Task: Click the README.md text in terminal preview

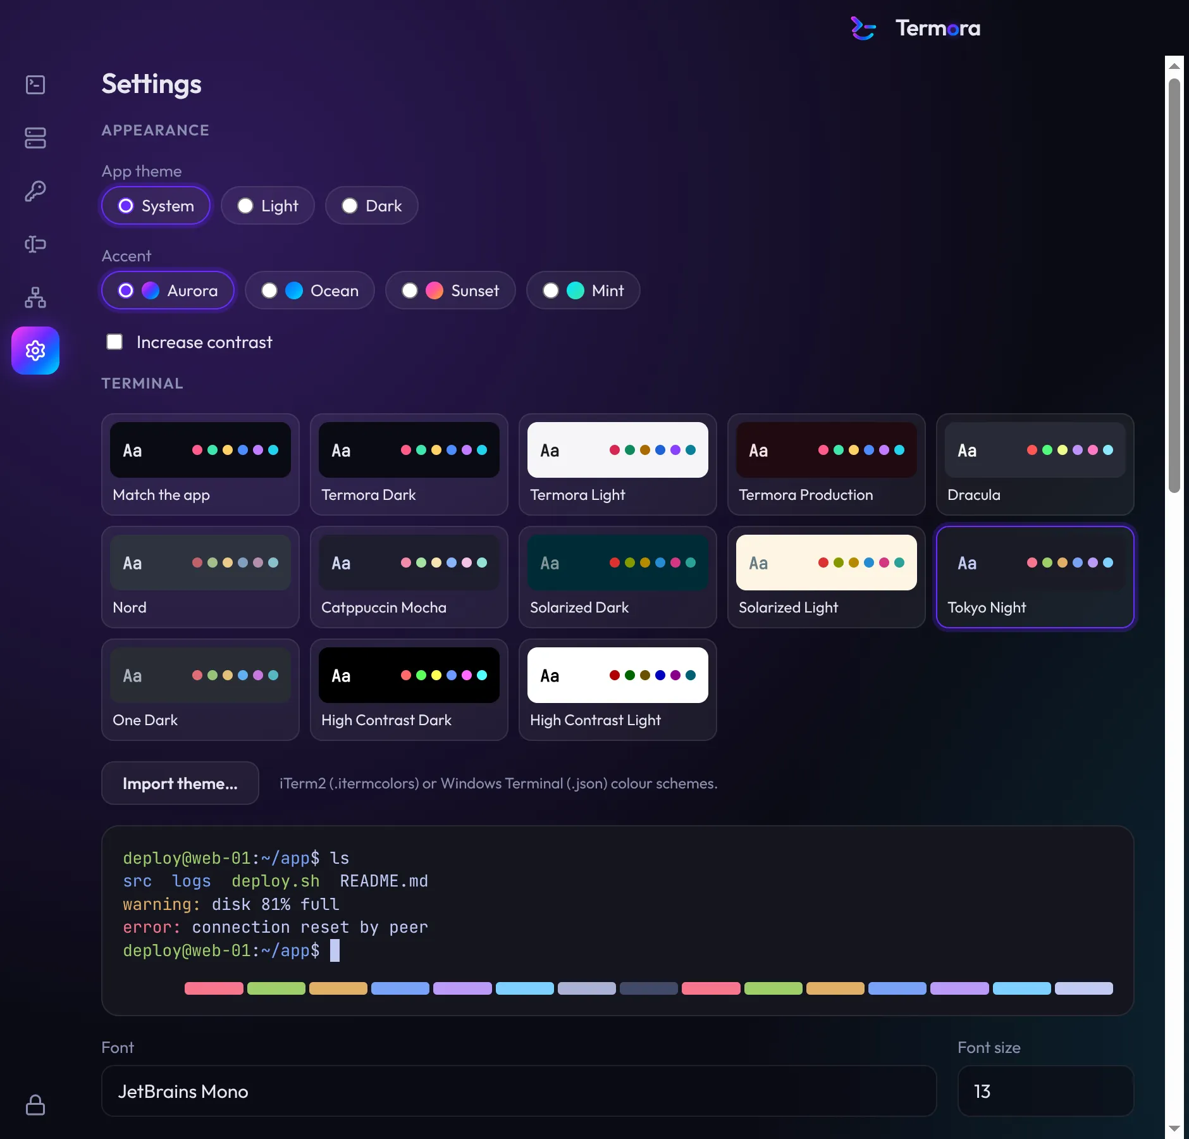Action: (384, 881)
